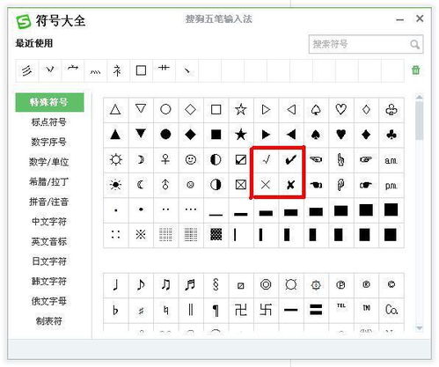Switch to 拼音/注音 category
The height and width of the screenshot is (367, 439).
49,202
